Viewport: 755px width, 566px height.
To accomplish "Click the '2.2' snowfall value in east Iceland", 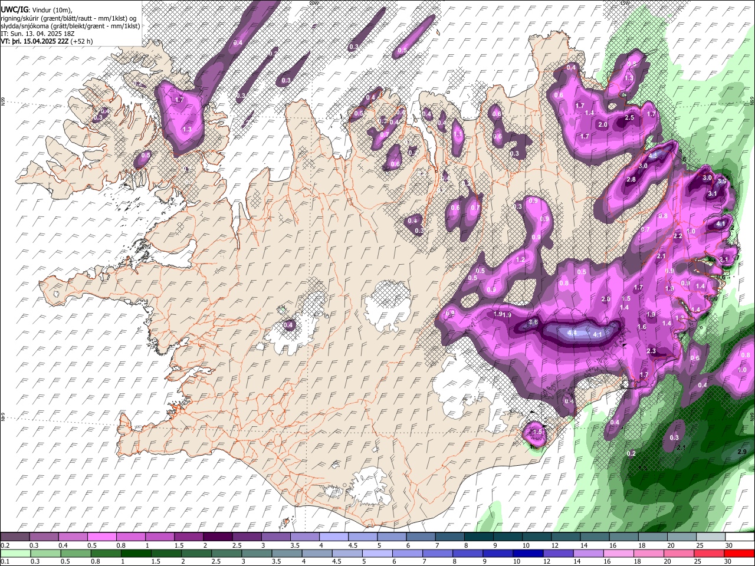I will tap(678, 236).
